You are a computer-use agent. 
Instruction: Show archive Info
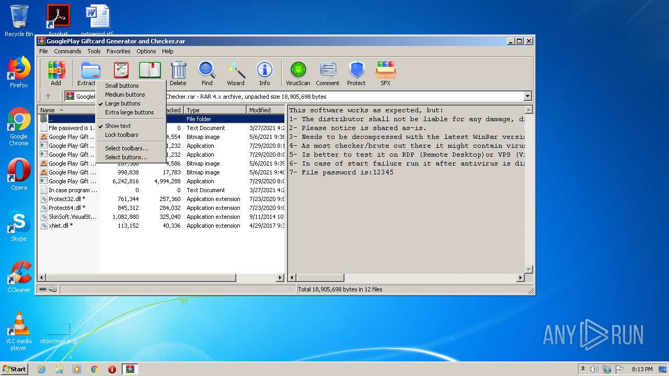(x=264, y=73)
